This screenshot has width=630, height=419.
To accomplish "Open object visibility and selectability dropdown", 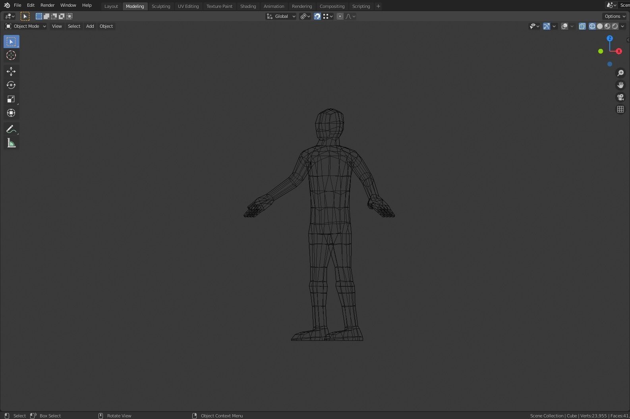I will [535, 26].
